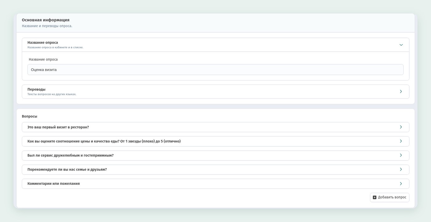Image resolution: width=431 pixels, height=222 pixels.
Task: Click 'Тексты вопросов на других языках.' subtitle
Action: 52,94
